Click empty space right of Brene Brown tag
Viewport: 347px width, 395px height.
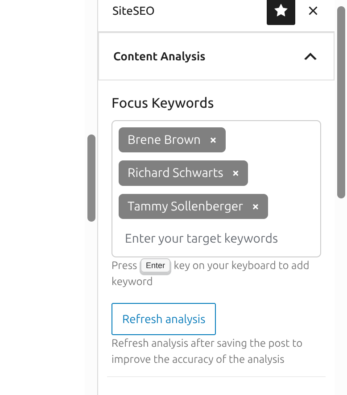[x=272, y=140]
